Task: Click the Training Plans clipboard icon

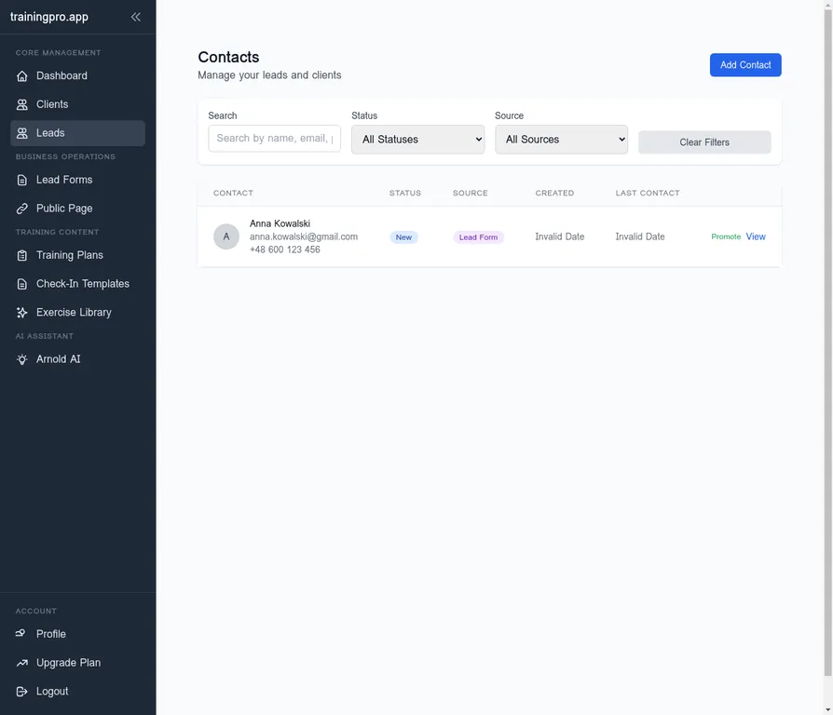Action: [22, 255]
